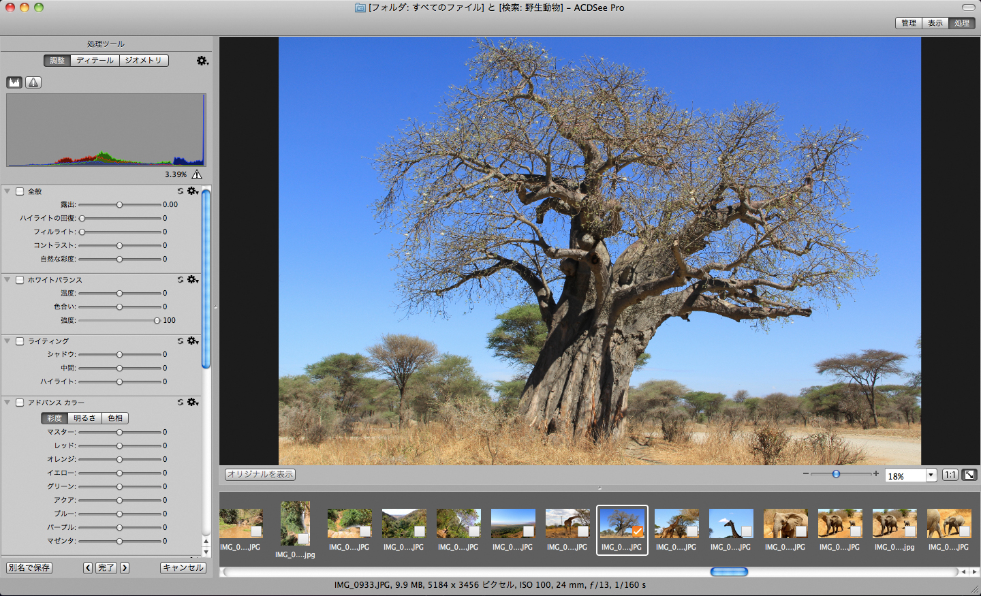The width and height of the screenshot is (981, 596).
Task: Tick checkbox on lone giraffe blue-sky thumbnail
Action: point(747,531)
